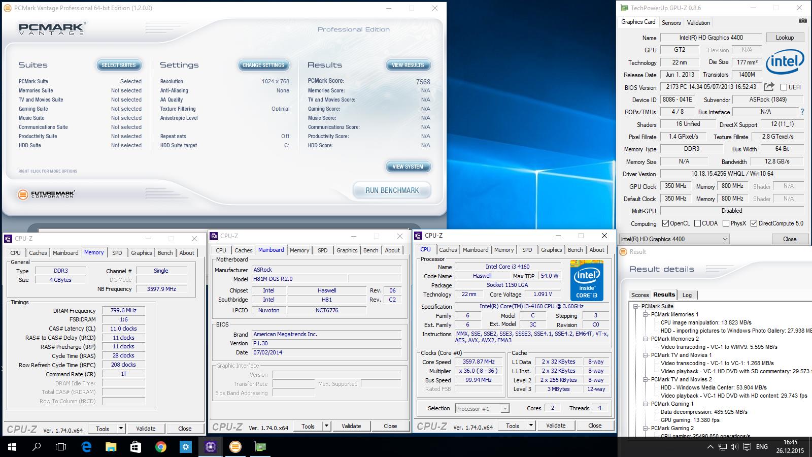This screenshot has width=812, height=457.
Task: Collapse the PCMark Suite tree node
Action: [x=635, y=306]
